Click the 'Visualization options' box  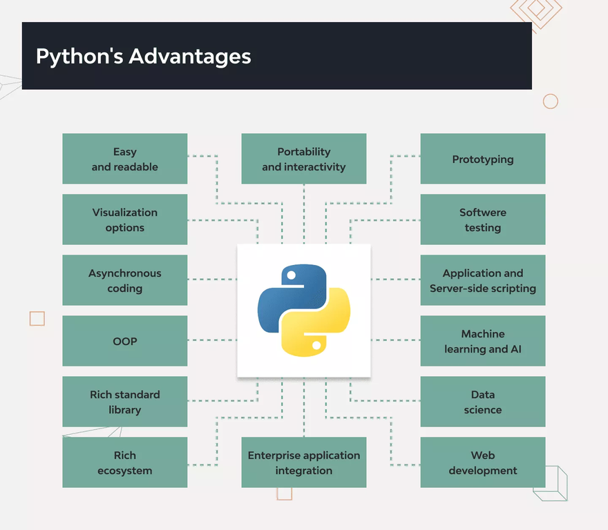tap(125, 219)
